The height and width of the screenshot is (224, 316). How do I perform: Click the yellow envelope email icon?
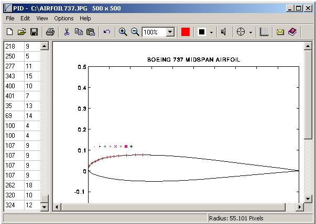[x=280, y=32]
